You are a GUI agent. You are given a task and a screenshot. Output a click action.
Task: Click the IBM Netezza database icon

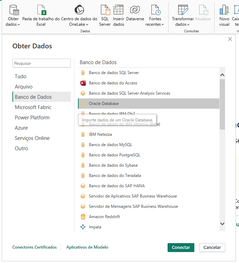83,134
